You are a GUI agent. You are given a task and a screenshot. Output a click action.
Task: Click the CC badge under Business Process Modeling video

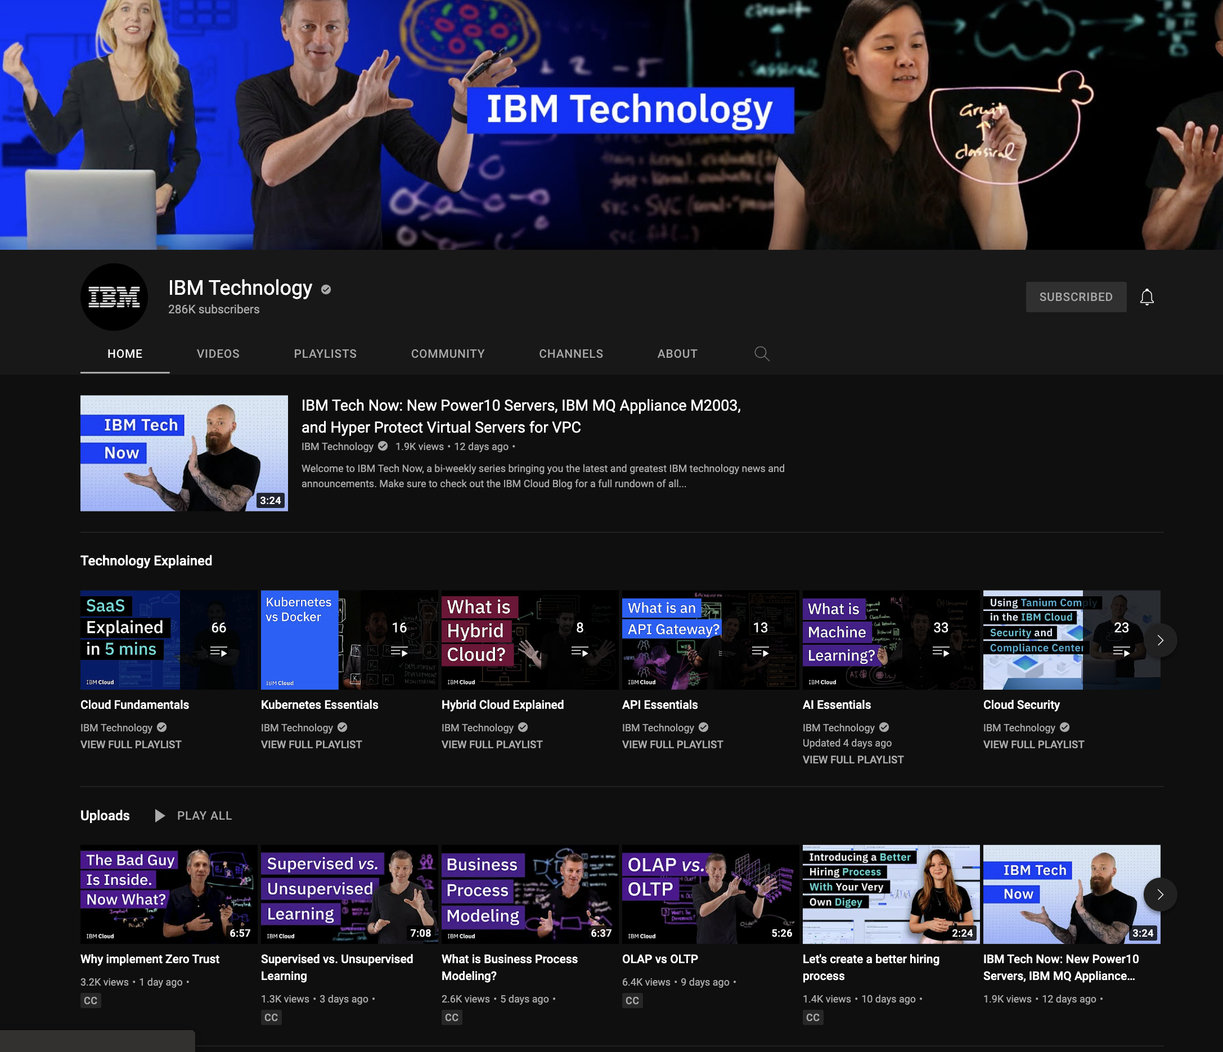click(x=452, y=1018)
